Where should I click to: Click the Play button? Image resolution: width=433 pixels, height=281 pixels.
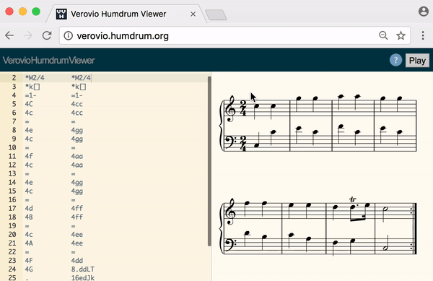click(x=417, y=61)
